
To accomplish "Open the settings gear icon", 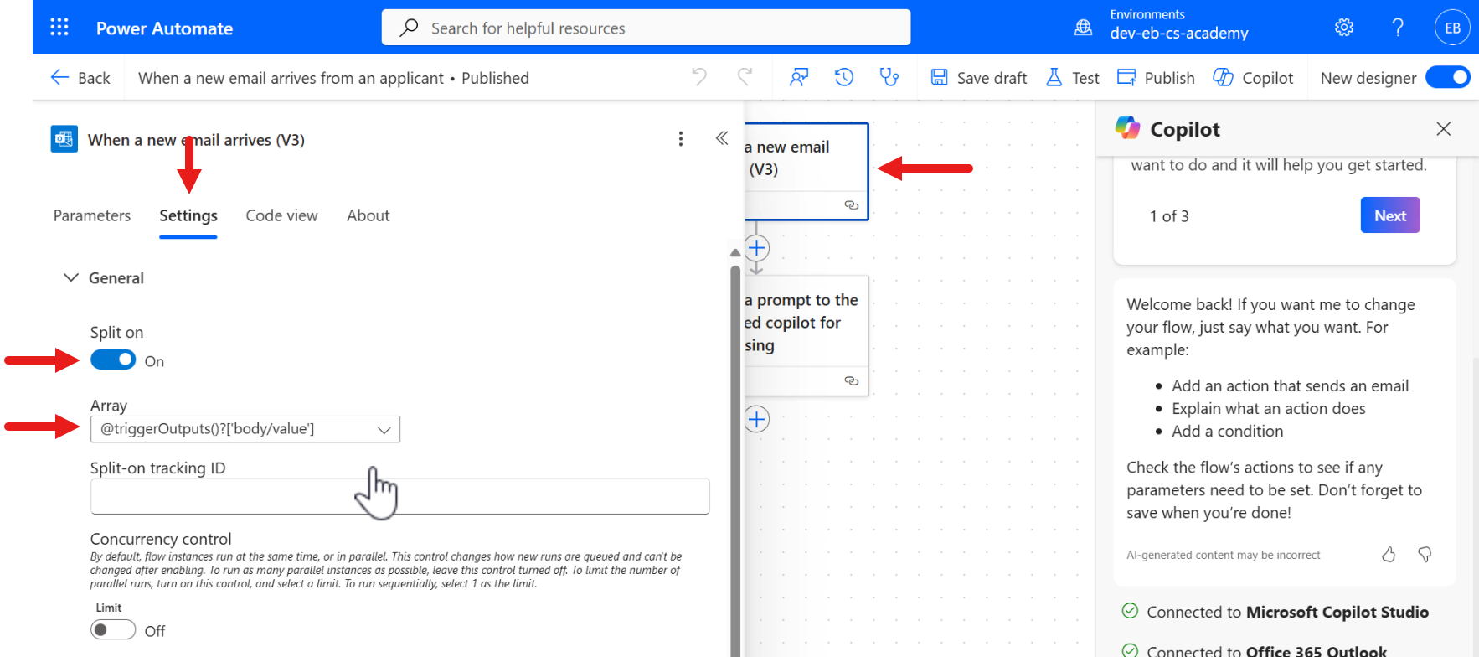I will (1344, 28).
